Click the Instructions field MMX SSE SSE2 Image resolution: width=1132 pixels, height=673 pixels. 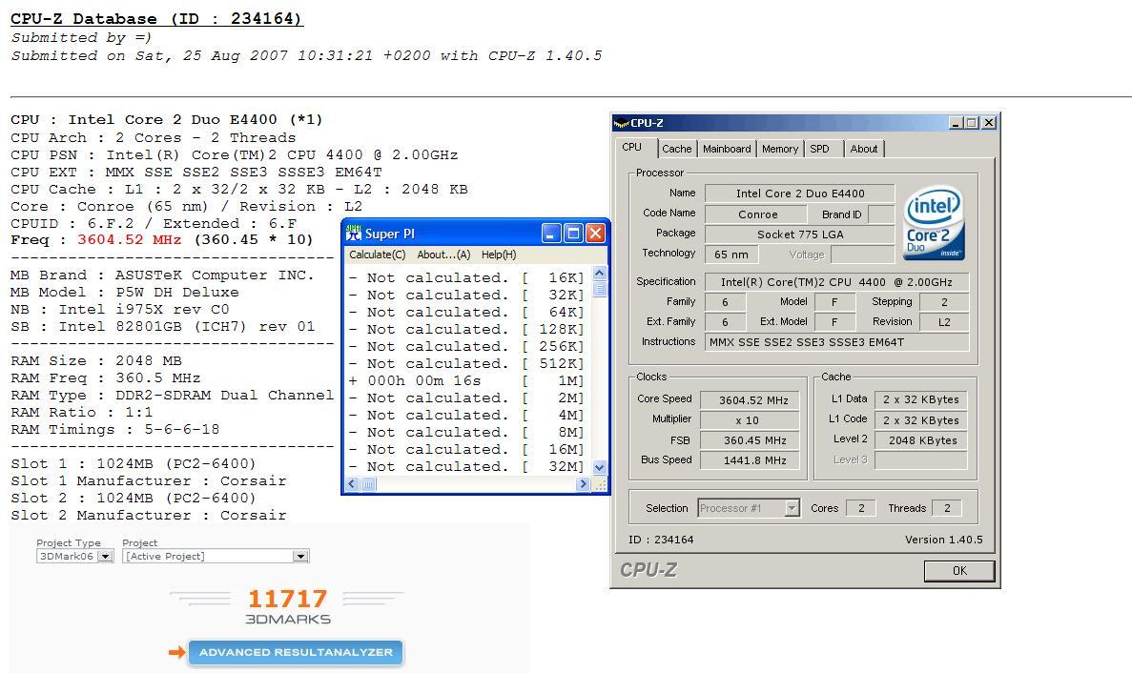(x=836, y=342)
